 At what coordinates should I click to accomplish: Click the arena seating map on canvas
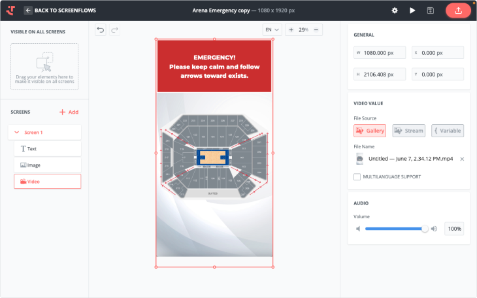point(214,156)
